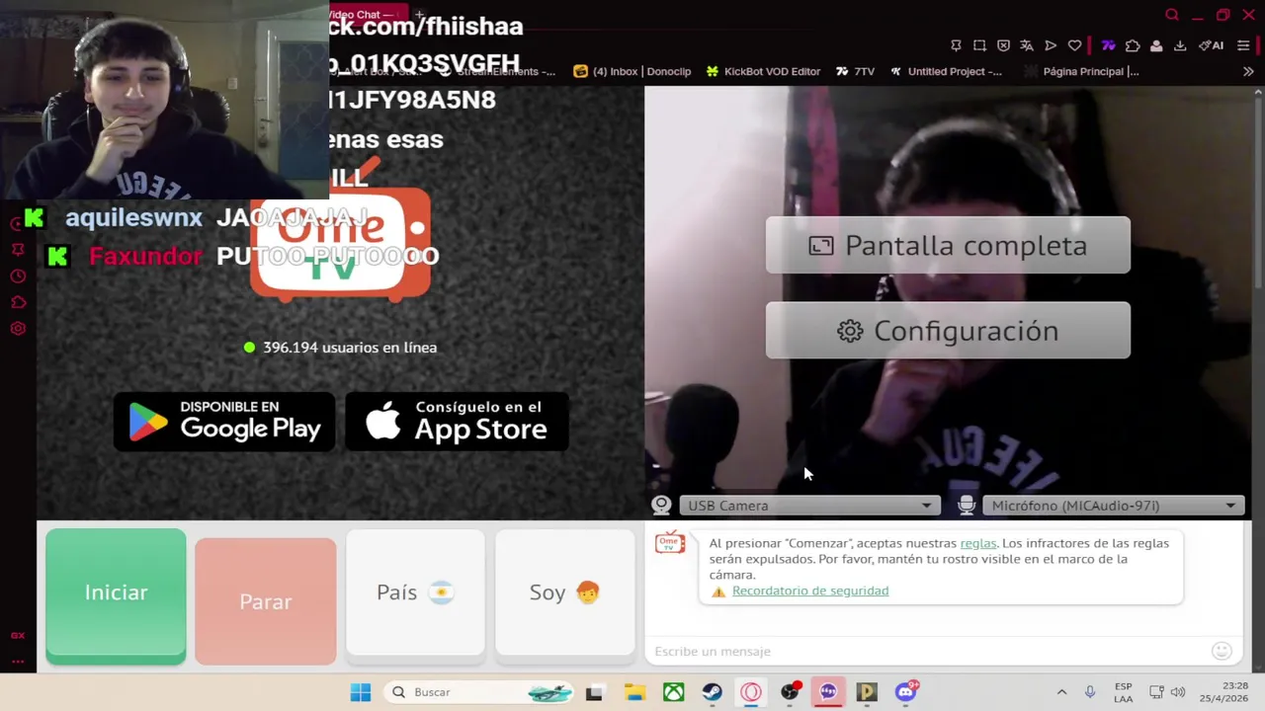The image size is (1265, 711).
Task: Click the webcam icon beside USB Camera
Action: click(661, 506)
